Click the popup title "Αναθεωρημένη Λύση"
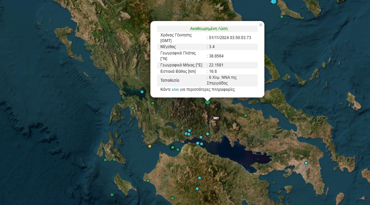 click(209, 29)
